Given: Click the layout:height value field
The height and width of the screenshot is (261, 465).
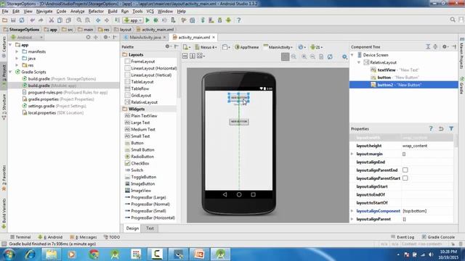Looking at the screenshot, I should [x=427, y=146].
